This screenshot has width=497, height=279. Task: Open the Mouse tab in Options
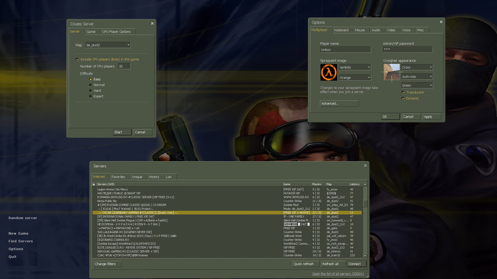point(361,30)
